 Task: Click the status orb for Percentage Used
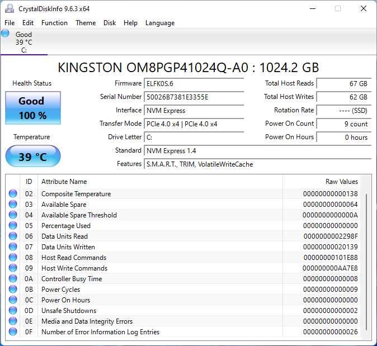(13, 225)
